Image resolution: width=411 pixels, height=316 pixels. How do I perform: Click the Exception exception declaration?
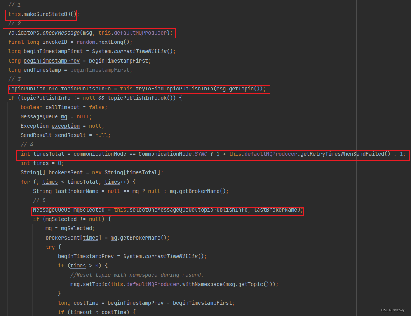point(63,126)
